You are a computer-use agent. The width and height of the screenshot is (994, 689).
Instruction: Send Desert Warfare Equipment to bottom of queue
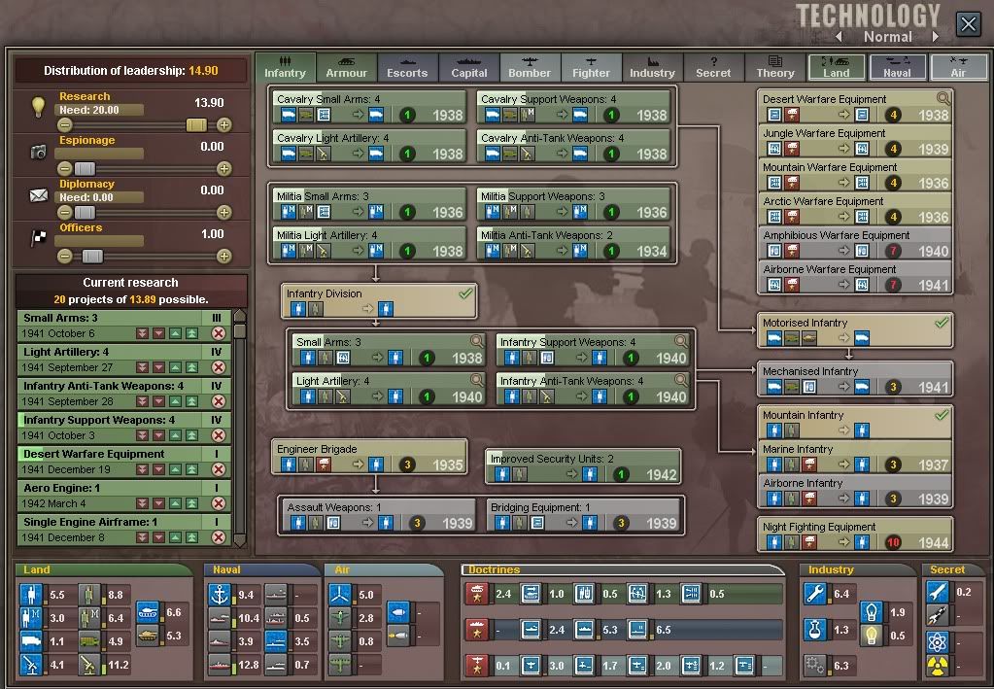point(142,469)
